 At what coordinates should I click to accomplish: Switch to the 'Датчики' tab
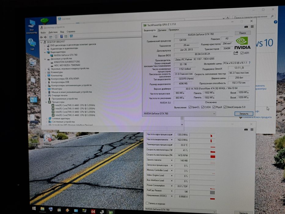162,30
